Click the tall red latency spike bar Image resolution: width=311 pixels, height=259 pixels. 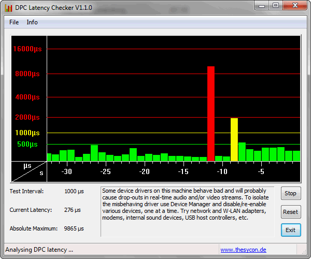coord(211,114)
